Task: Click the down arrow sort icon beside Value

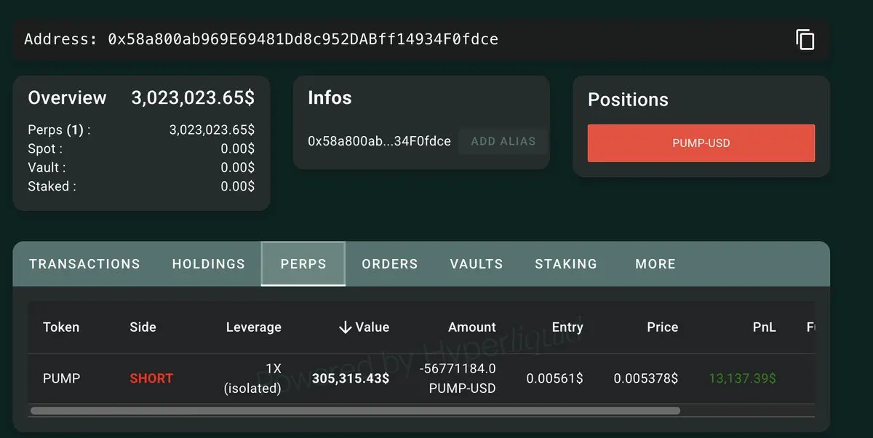Action: [346, 327]
